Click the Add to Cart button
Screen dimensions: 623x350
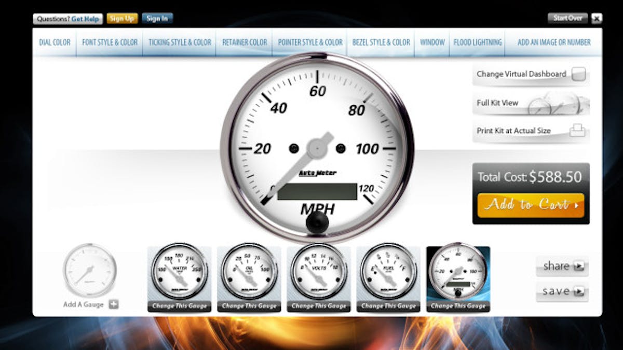click(x=530, y=204)
